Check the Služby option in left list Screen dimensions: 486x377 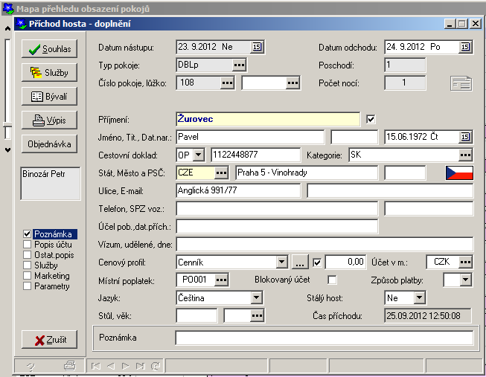(28, 265)
